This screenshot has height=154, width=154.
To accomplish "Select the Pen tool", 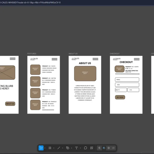I will click(x=68, y=148).
